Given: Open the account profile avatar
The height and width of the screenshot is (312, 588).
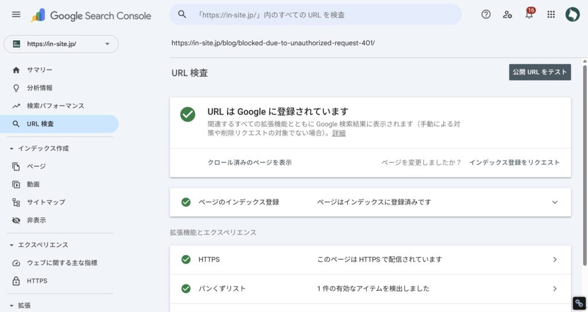Looking at the screenshot, I should coord(572,14).
